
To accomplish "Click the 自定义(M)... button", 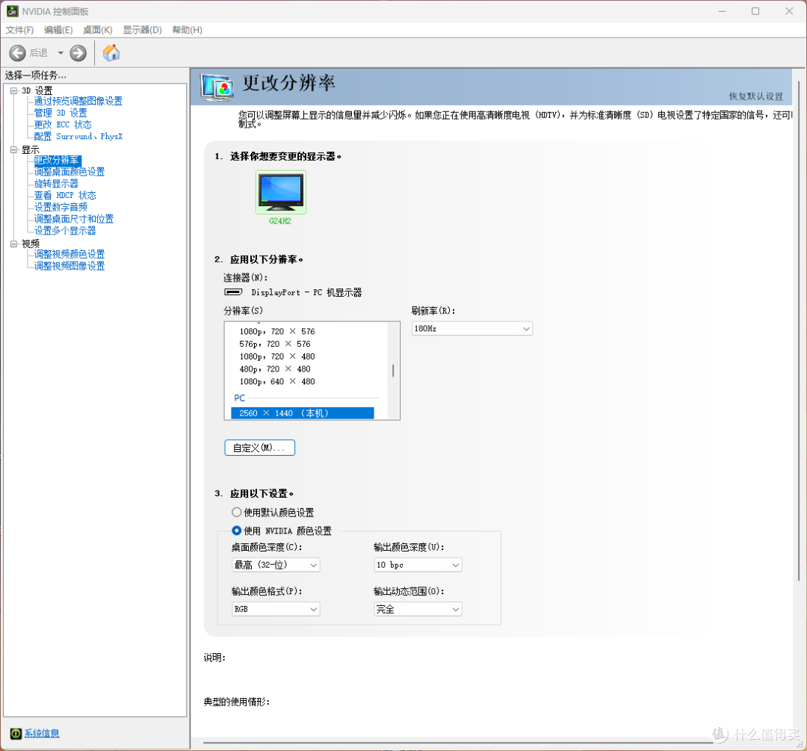I will [x=259, y=448].
